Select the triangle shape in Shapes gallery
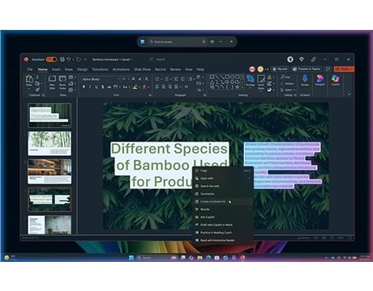Image resolution: width=373 pixels, height=291 pixels. 212,82
